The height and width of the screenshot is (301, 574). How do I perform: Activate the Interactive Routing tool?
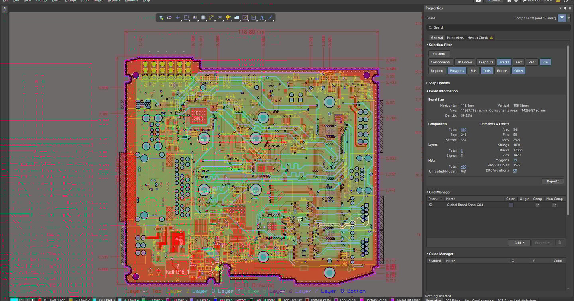pyautogui.click(x=211, y=18)
